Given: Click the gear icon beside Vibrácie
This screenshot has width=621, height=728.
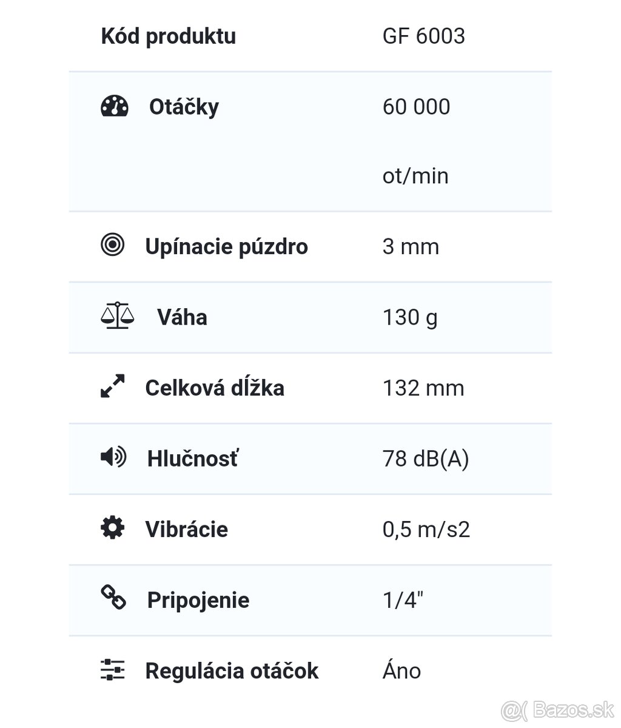Looking at the screenshot, I should 112,527.
